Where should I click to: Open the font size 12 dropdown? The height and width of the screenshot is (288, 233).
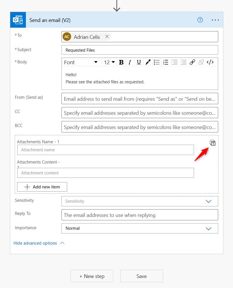(110, 62)
